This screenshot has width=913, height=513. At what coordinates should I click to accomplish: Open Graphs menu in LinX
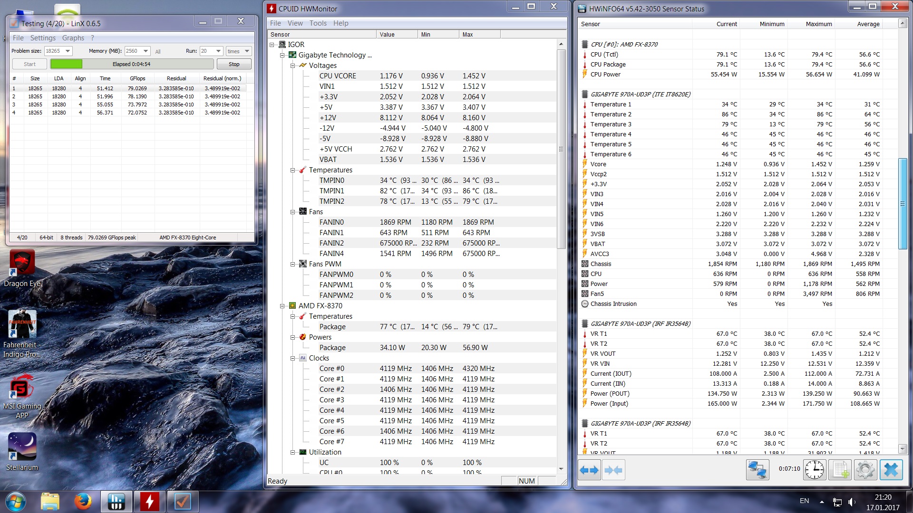tap(73, 38)
